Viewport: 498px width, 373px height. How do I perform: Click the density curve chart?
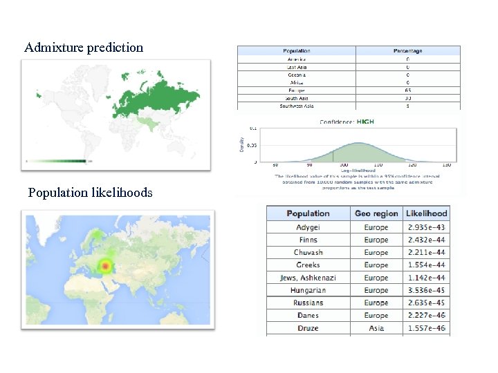point(358,145)
